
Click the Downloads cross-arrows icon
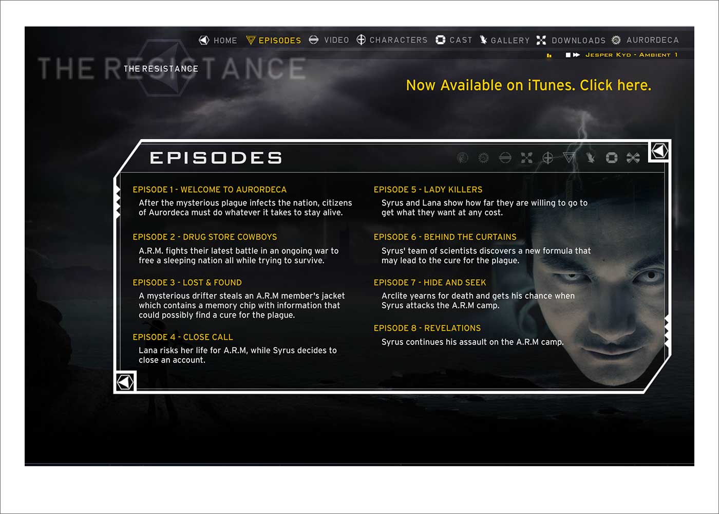541,40
